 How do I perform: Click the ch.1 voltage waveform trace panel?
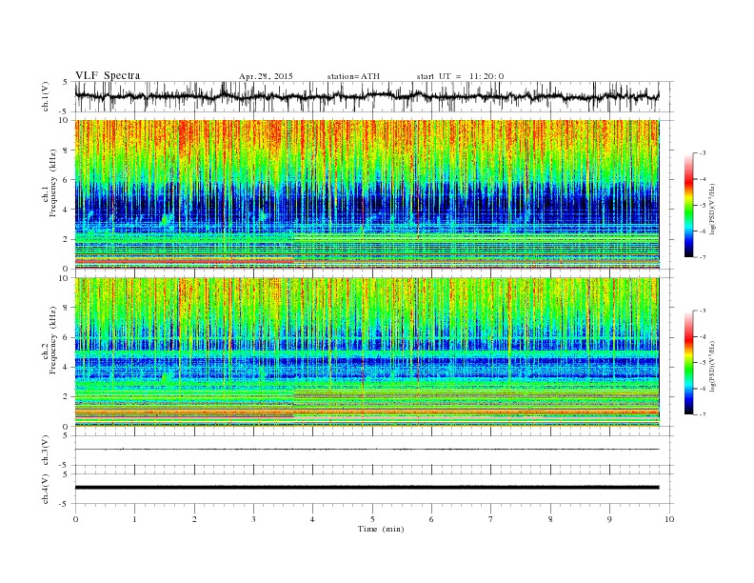(x=373, y=96)
